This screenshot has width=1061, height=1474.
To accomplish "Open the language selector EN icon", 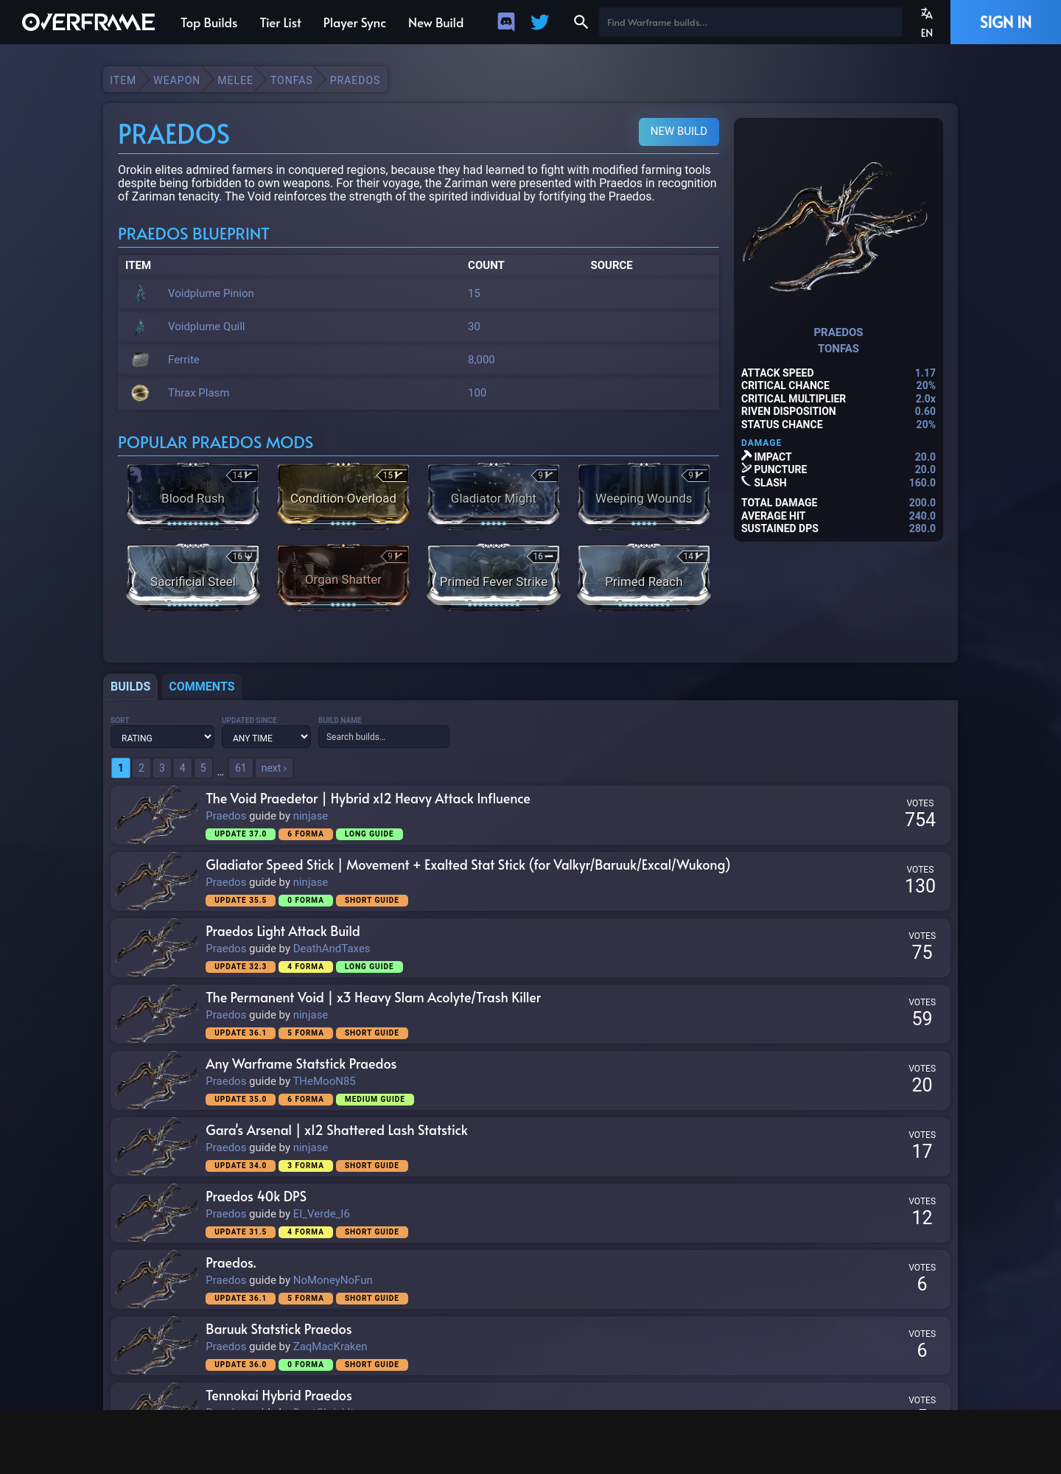I will [927, 22].
